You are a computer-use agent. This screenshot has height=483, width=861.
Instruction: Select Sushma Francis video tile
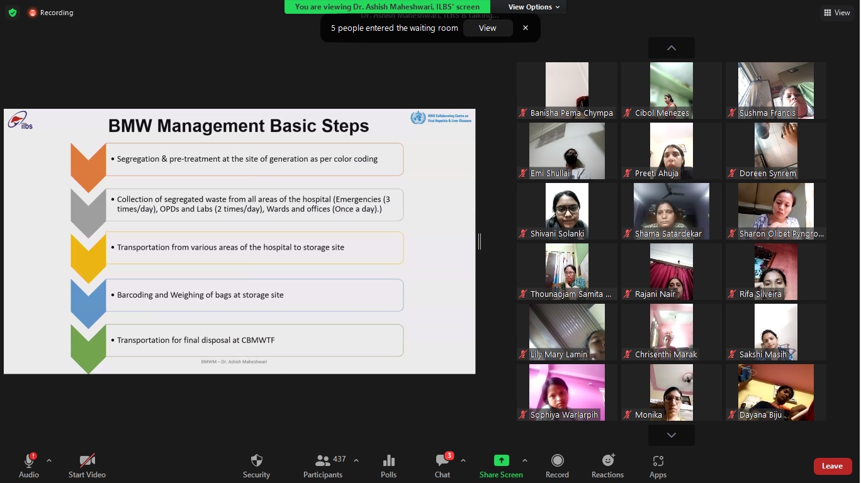coord(776,91)
